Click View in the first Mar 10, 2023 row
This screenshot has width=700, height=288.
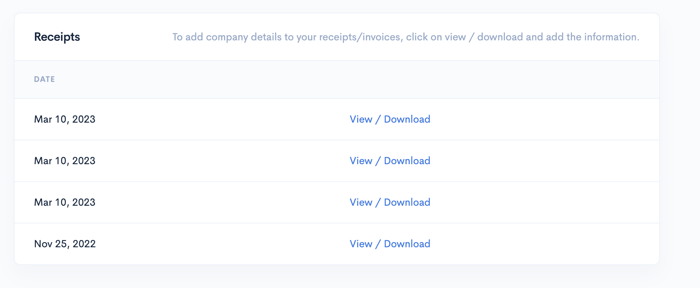(361, 119)
